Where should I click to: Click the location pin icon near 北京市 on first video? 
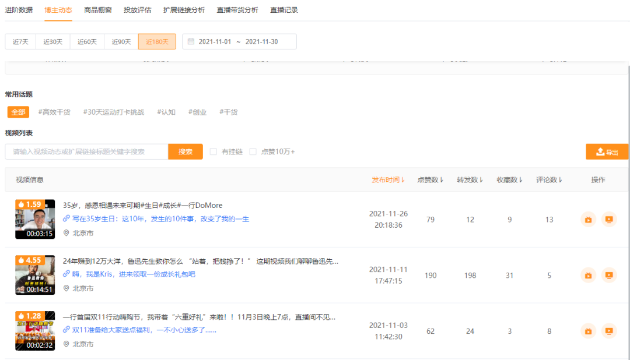pos(66,232)
